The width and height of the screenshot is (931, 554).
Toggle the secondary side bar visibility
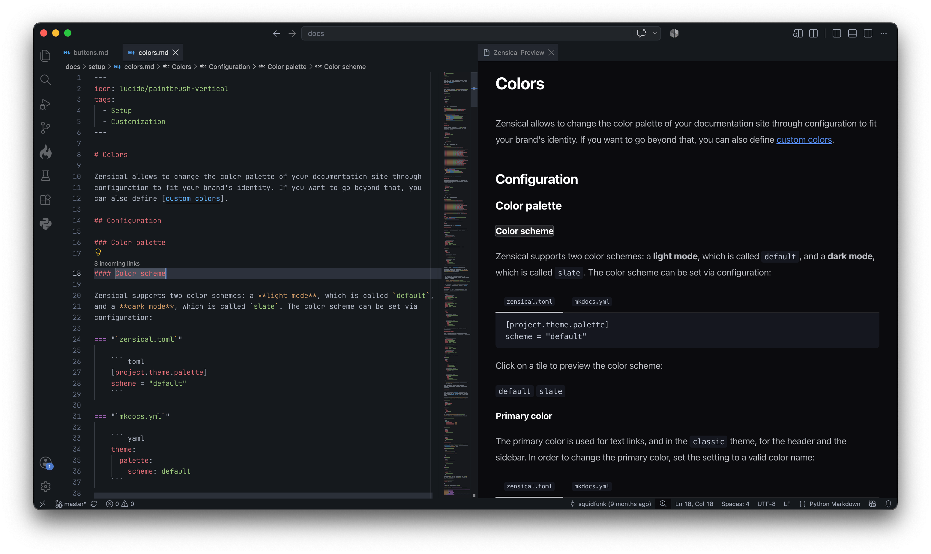[x=868, y=34]
